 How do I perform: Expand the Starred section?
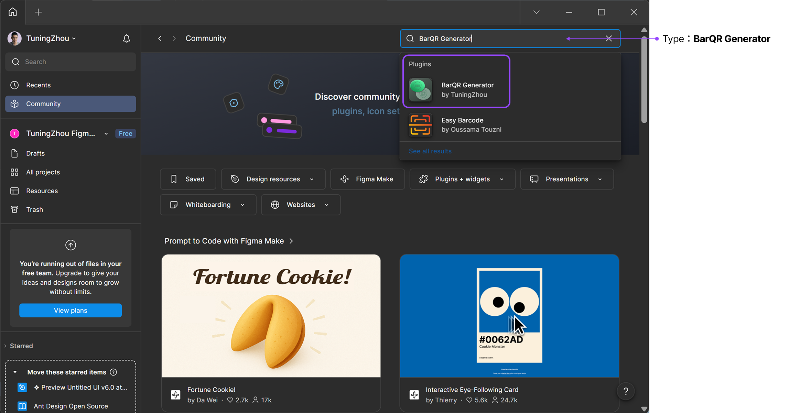tap(21, 346)
